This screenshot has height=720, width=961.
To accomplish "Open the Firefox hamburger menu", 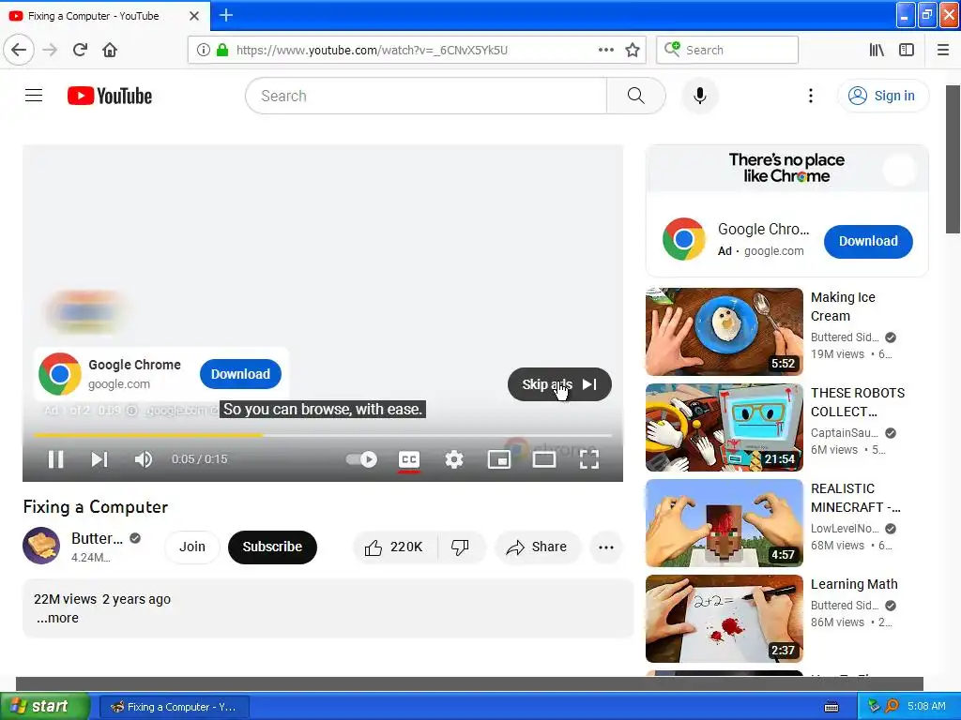I will point(943,50).
